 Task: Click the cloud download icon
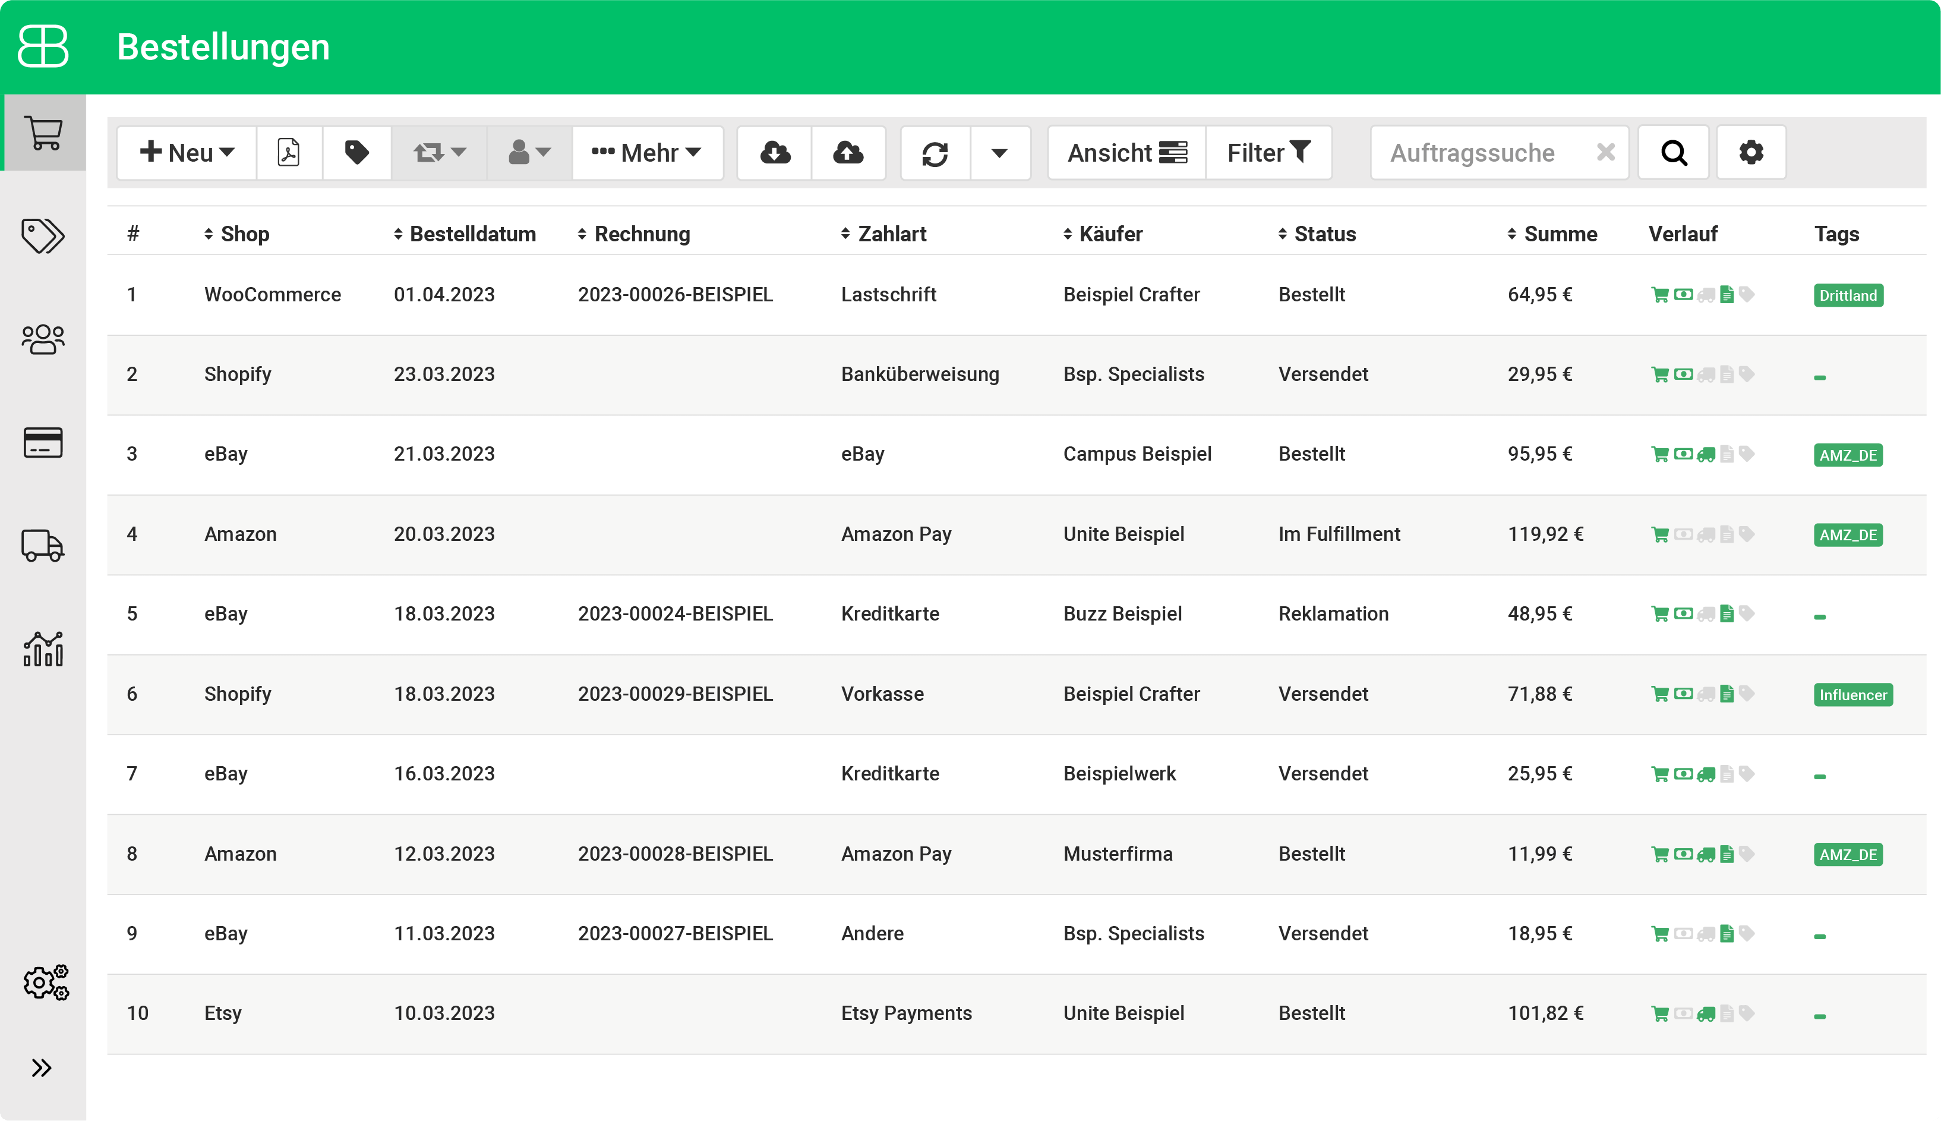point(775,152)
